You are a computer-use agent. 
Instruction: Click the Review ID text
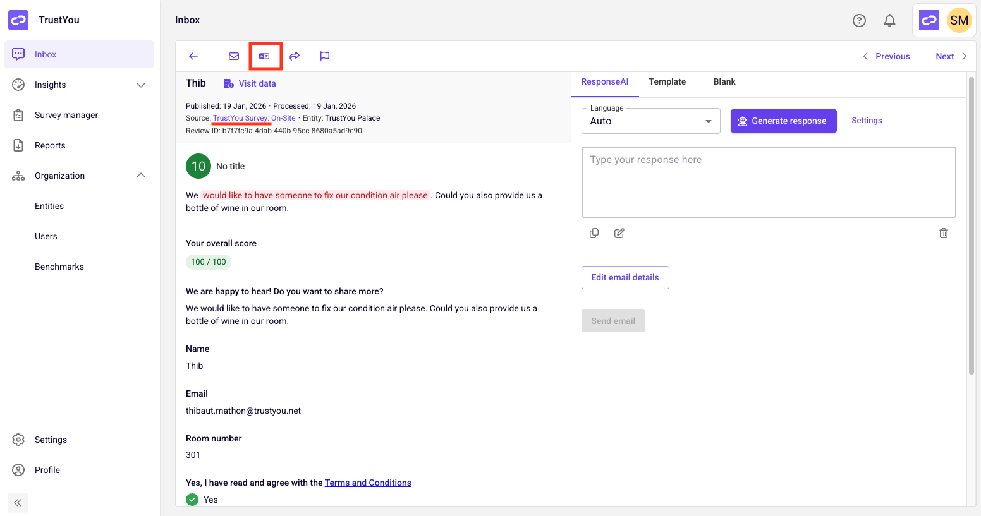[274, 131]
